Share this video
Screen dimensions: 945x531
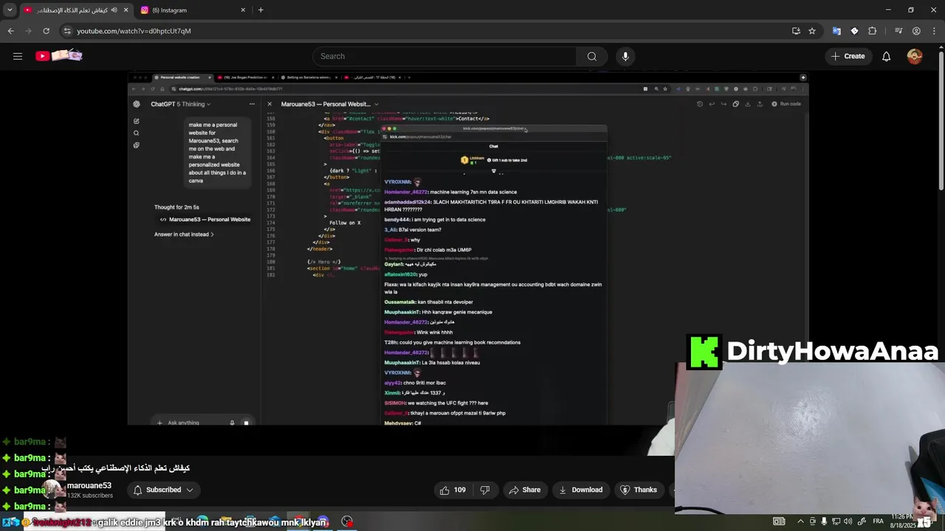click(x=525, y=490)
